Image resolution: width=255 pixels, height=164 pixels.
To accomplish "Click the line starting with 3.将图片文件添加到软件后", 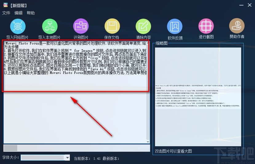I will click(x=75, y=58).
